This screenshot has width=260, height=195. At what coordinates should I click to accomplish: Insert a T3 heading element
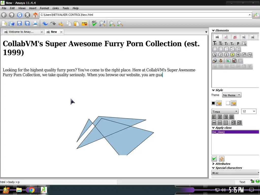coord(226,43)
